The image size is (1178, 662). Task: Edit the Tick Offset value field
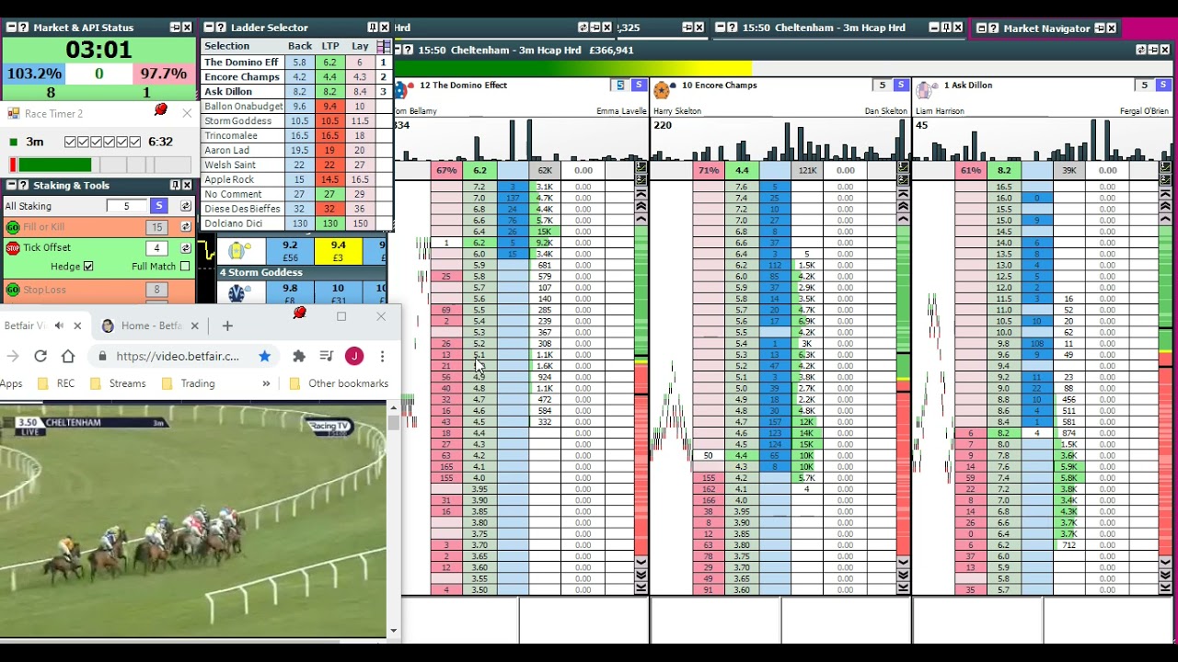pos(156,248)
